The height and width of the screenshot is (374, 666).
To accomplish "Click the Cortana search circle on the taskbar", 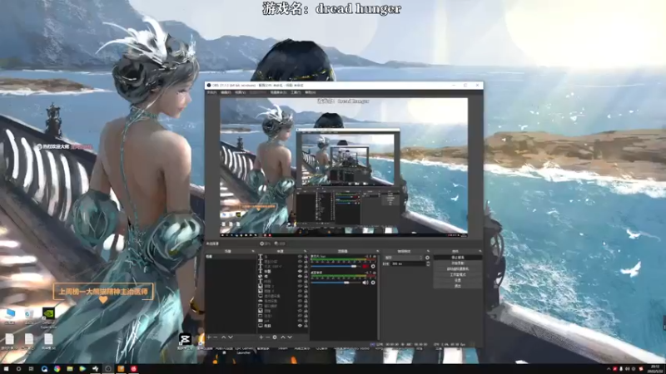I will coord(18,369).
